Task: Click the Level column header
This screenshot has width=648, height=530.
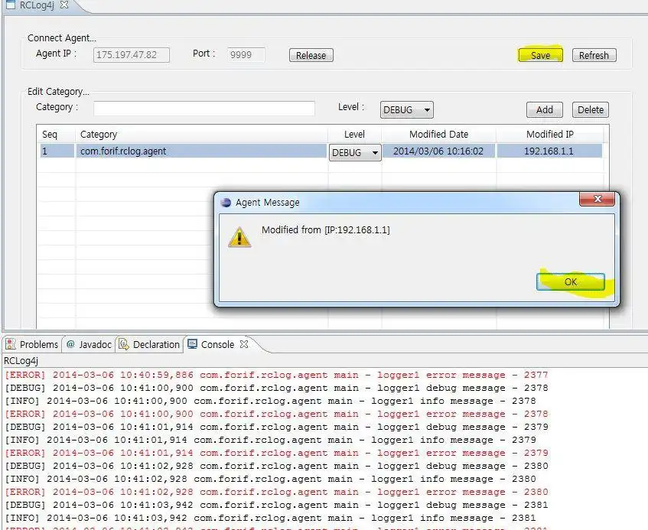Action: tap(354, 135)
